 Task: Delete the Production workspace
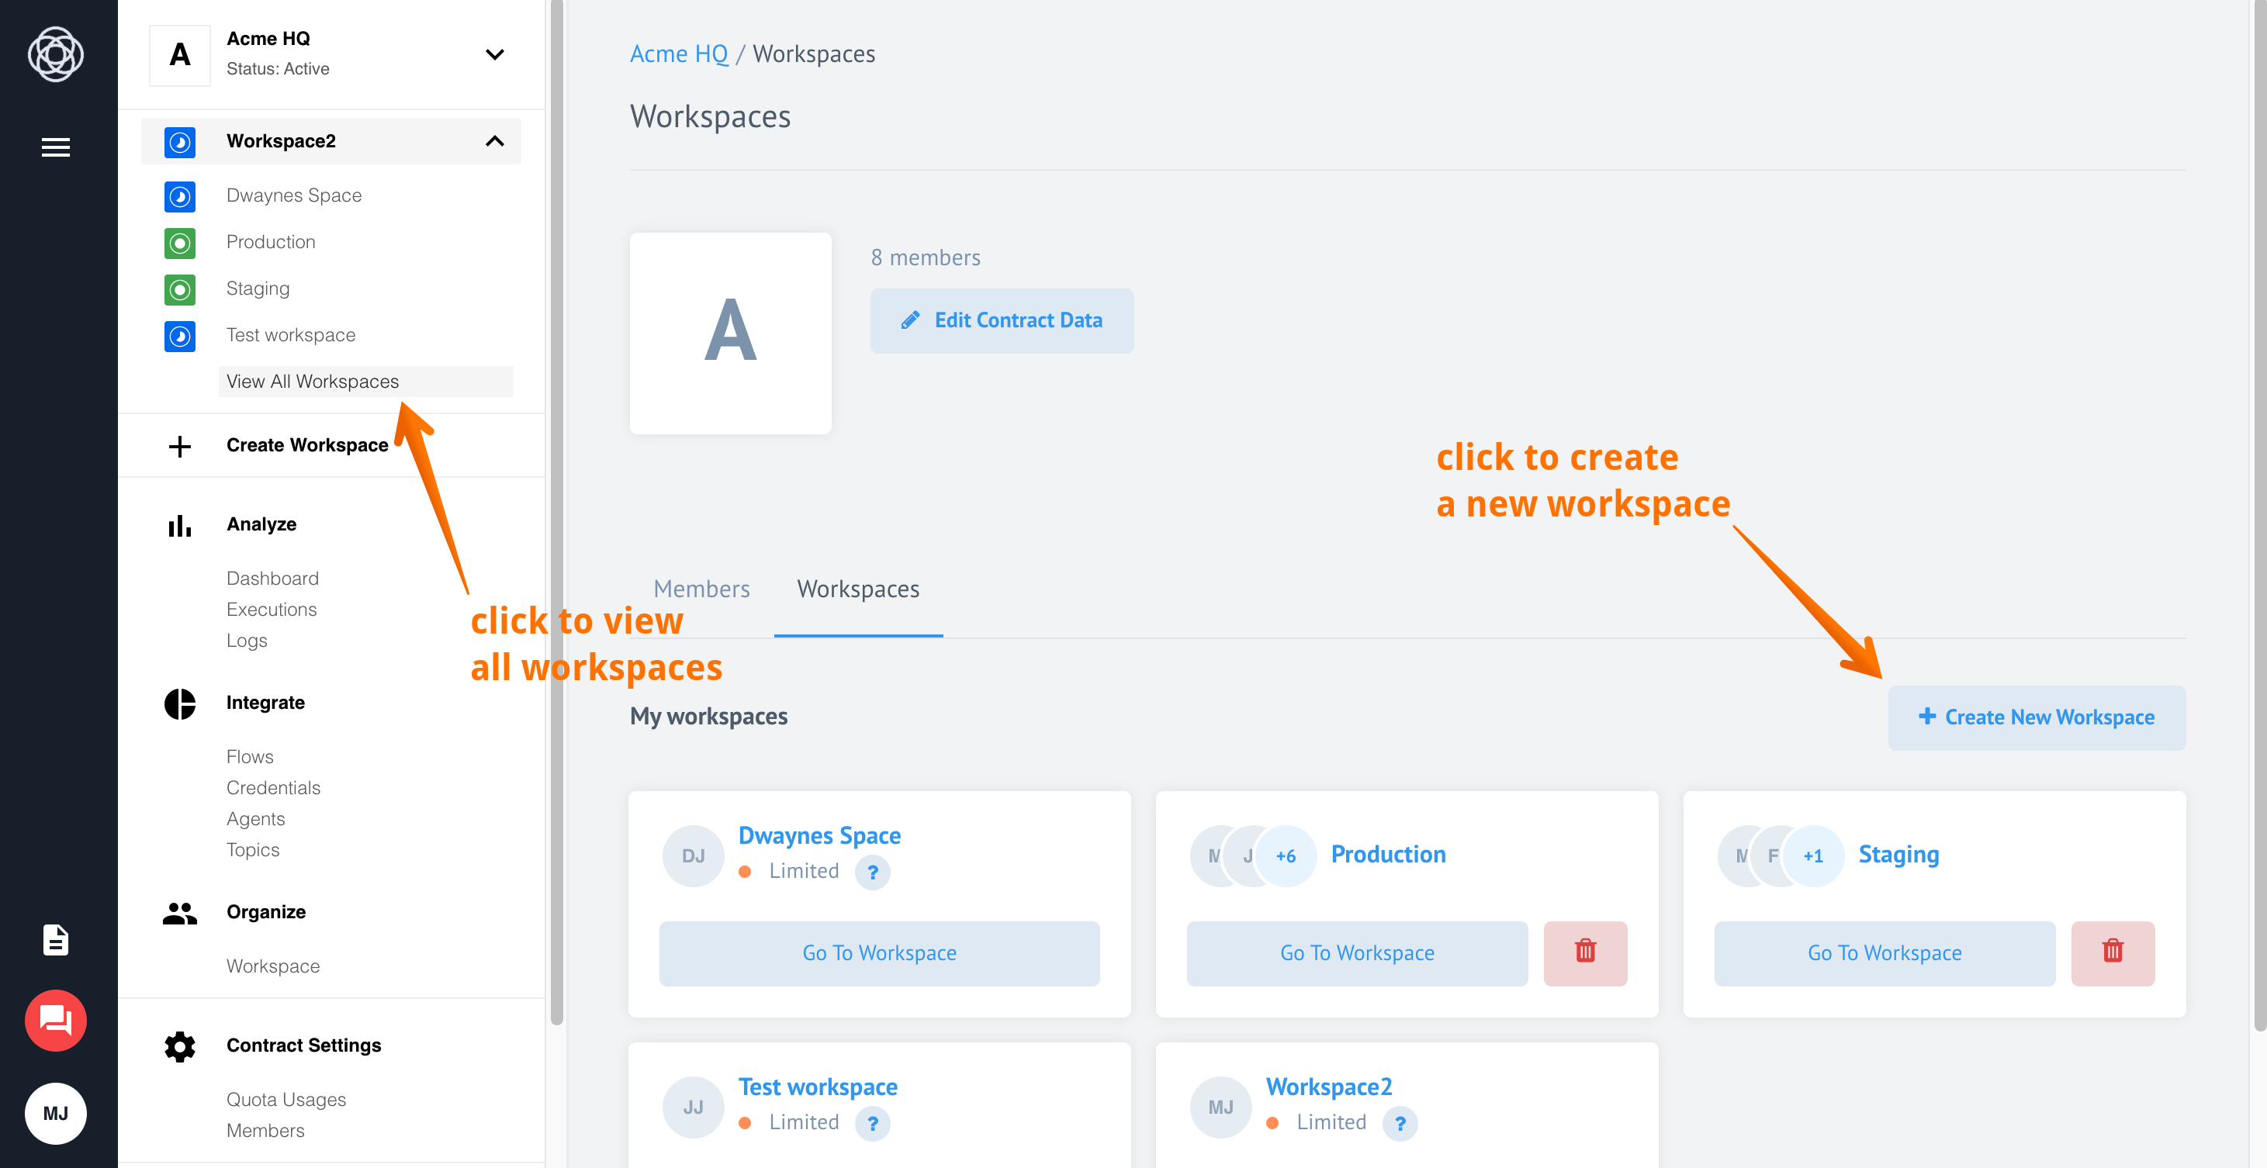point(1583,952)
